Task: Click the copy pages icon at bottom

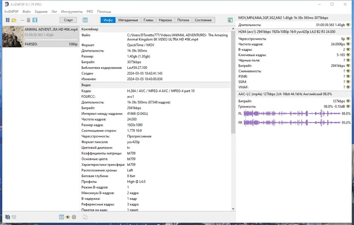Action: point(85,217)
